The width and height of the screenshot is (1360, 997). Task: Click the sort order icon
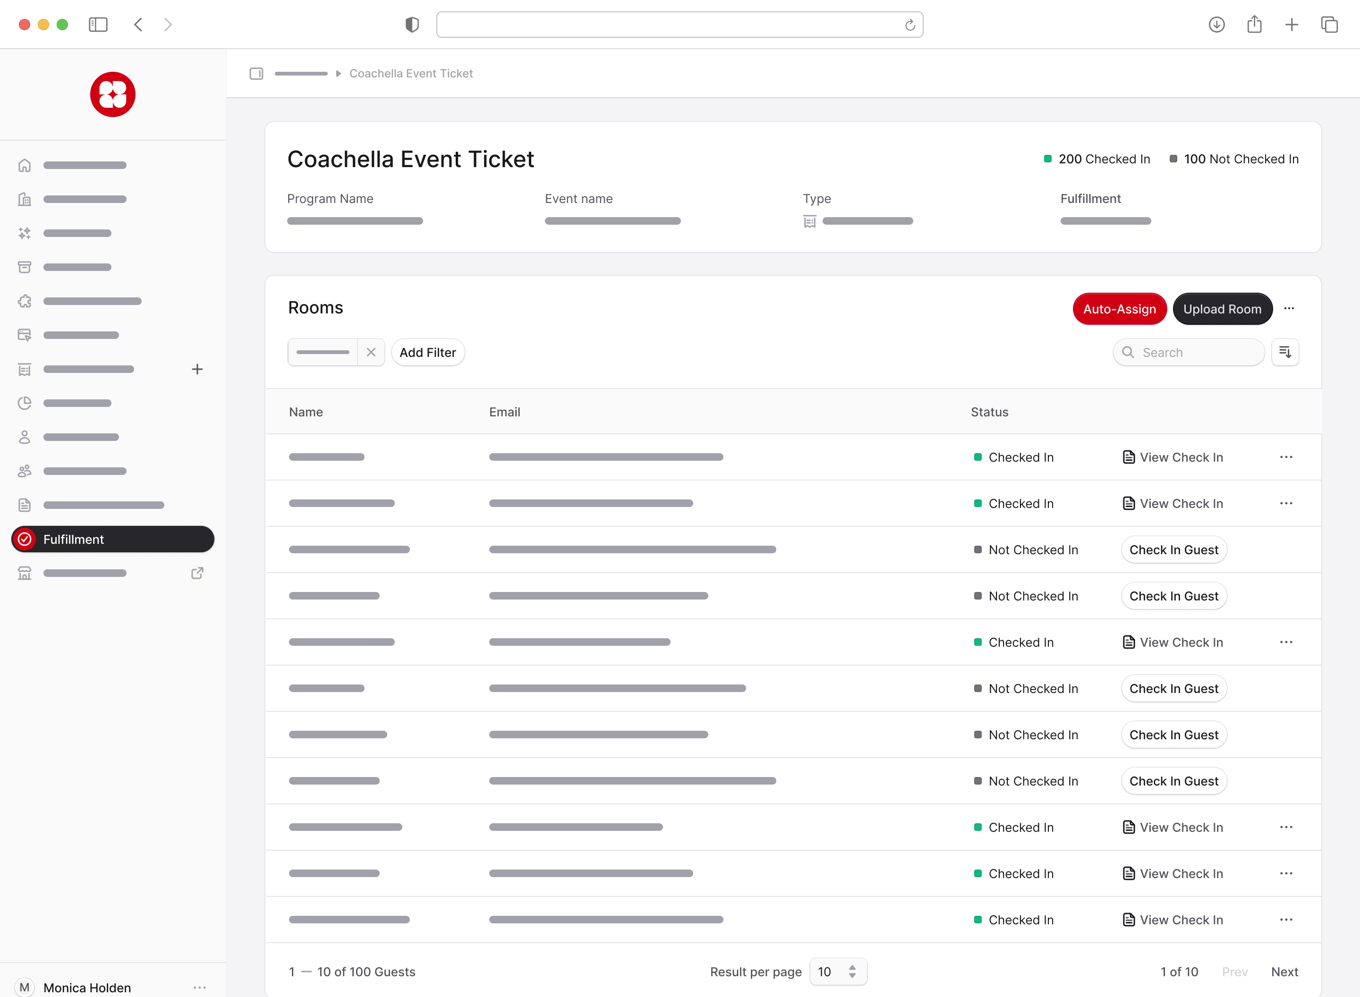pyautogui.click(x=1285, y=353)
